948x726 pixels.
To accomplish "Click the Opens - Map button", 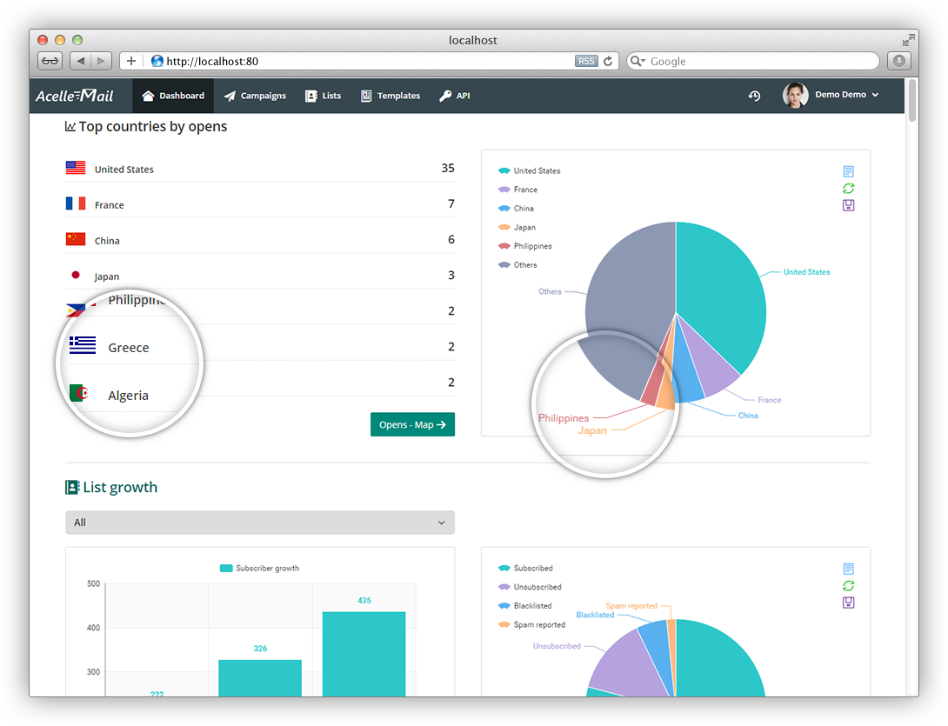I will (x=412, y=424).
